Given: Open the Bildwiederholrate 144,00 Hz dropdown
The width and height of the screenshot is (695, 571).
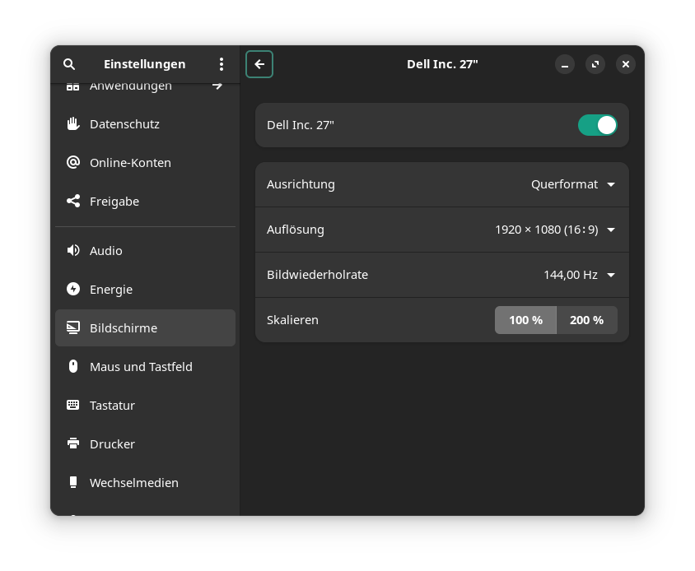Looking at the screenshot, I should click(579, 275).
